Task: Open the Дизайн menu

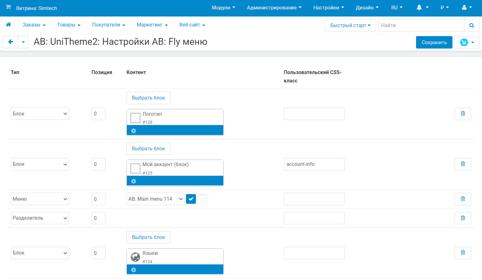Action: [367, 7]
